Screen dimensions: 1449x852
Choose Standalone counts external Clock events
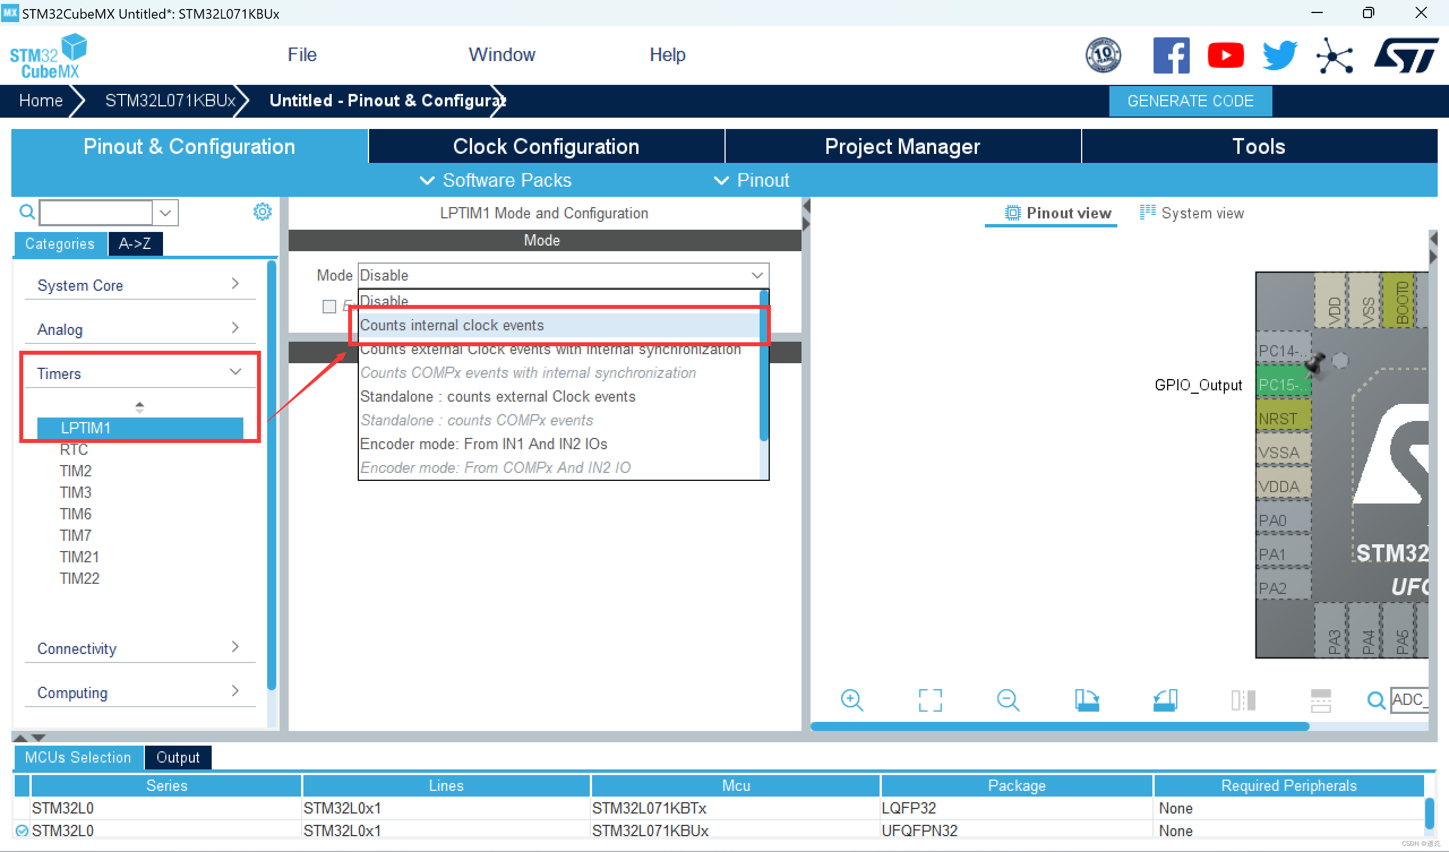tap(559, 396)
